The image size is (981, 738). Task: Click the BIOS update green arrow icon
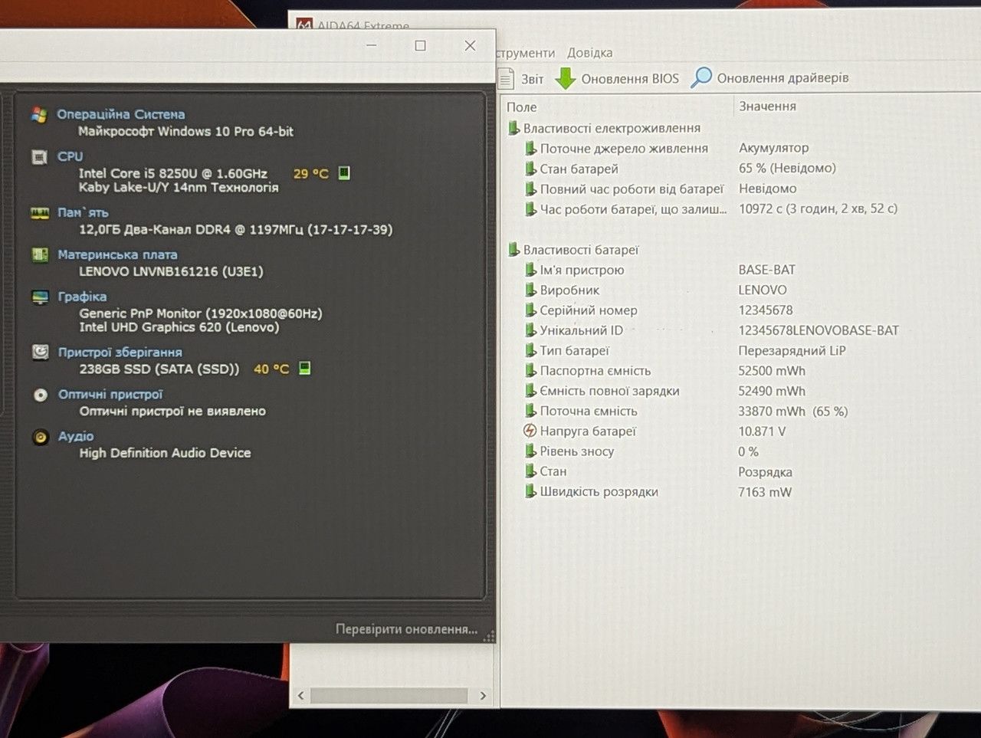tap(565, 78)
